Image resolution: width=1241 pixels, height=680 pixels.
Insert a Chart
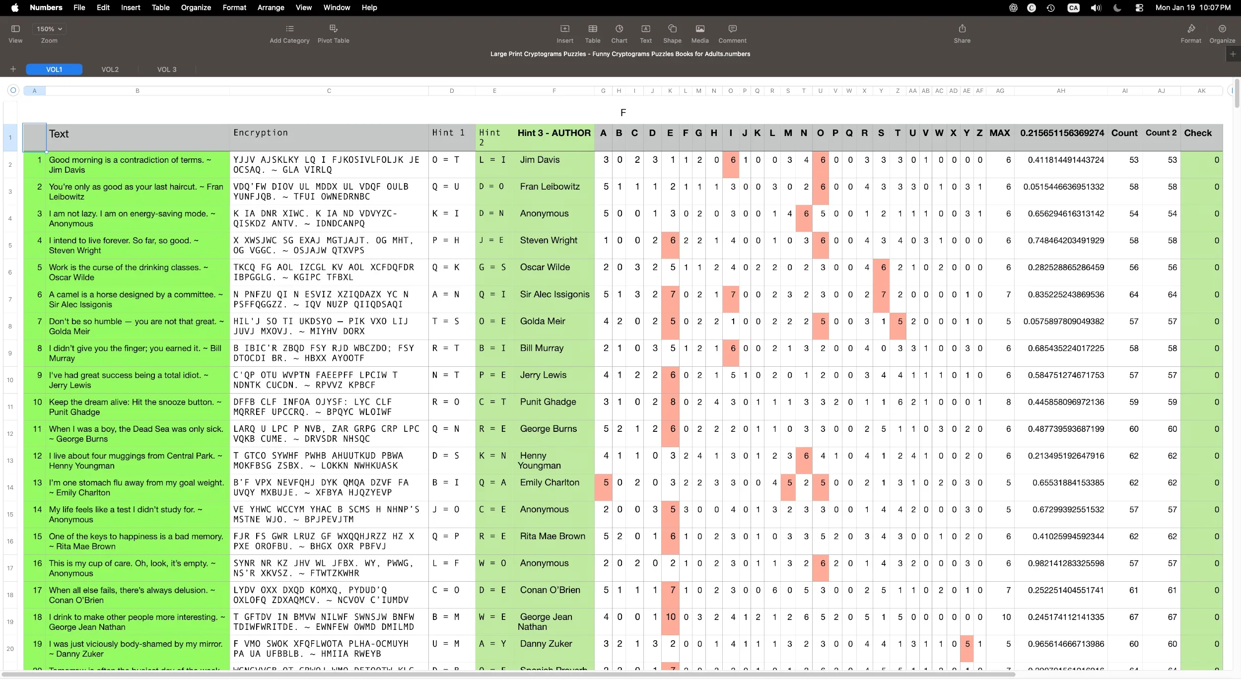619,29
